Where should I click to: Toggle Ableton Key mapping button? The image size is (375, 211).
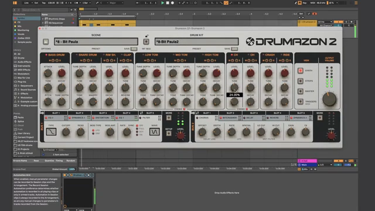pyautogui.click(x=305, y=3)
